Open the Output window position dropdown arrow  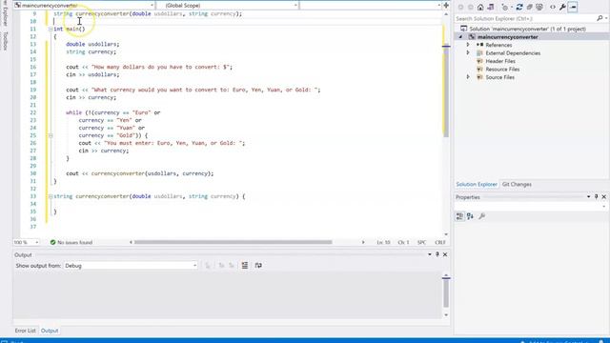(x=430, y=254)
